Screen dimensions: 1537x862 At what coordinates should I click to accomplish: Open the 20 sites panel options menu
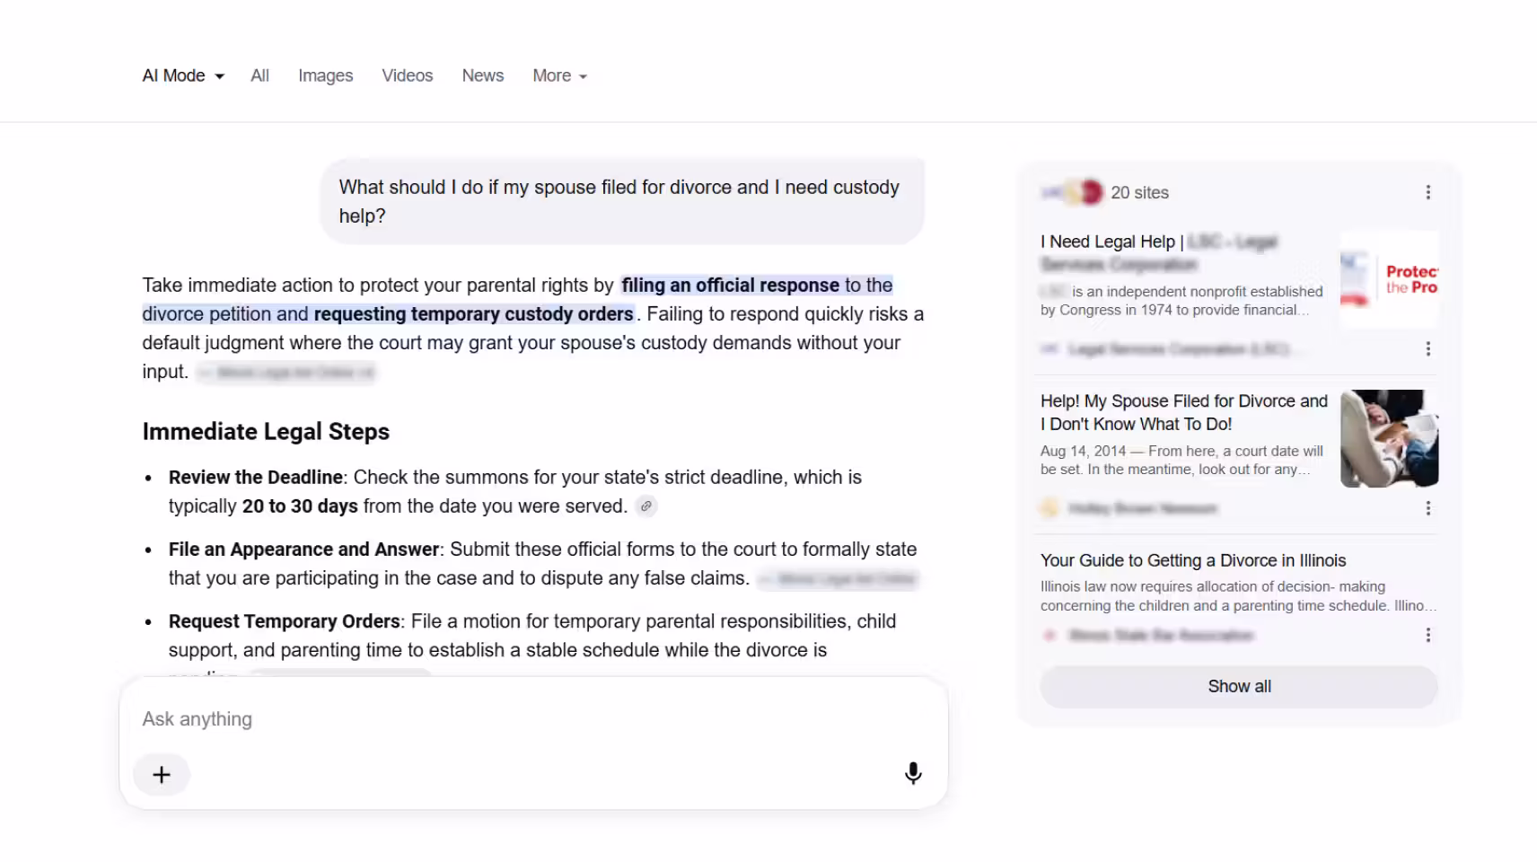1428,192
